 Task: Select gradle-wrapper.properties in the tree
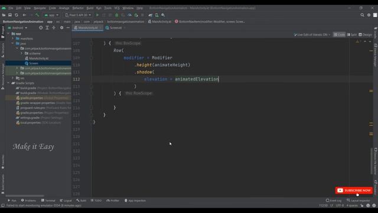coord(37,103)
